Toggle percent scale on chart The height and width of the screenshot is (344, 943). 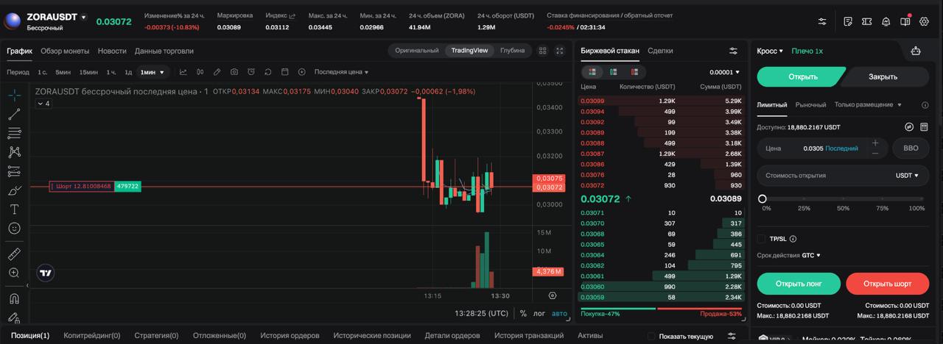click(523, 313)
